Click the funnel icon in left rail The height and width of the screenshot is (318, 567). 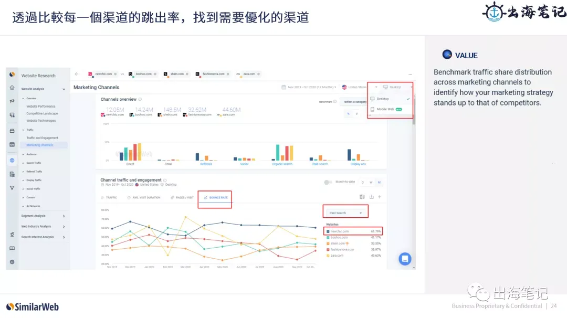coord(12,188)
